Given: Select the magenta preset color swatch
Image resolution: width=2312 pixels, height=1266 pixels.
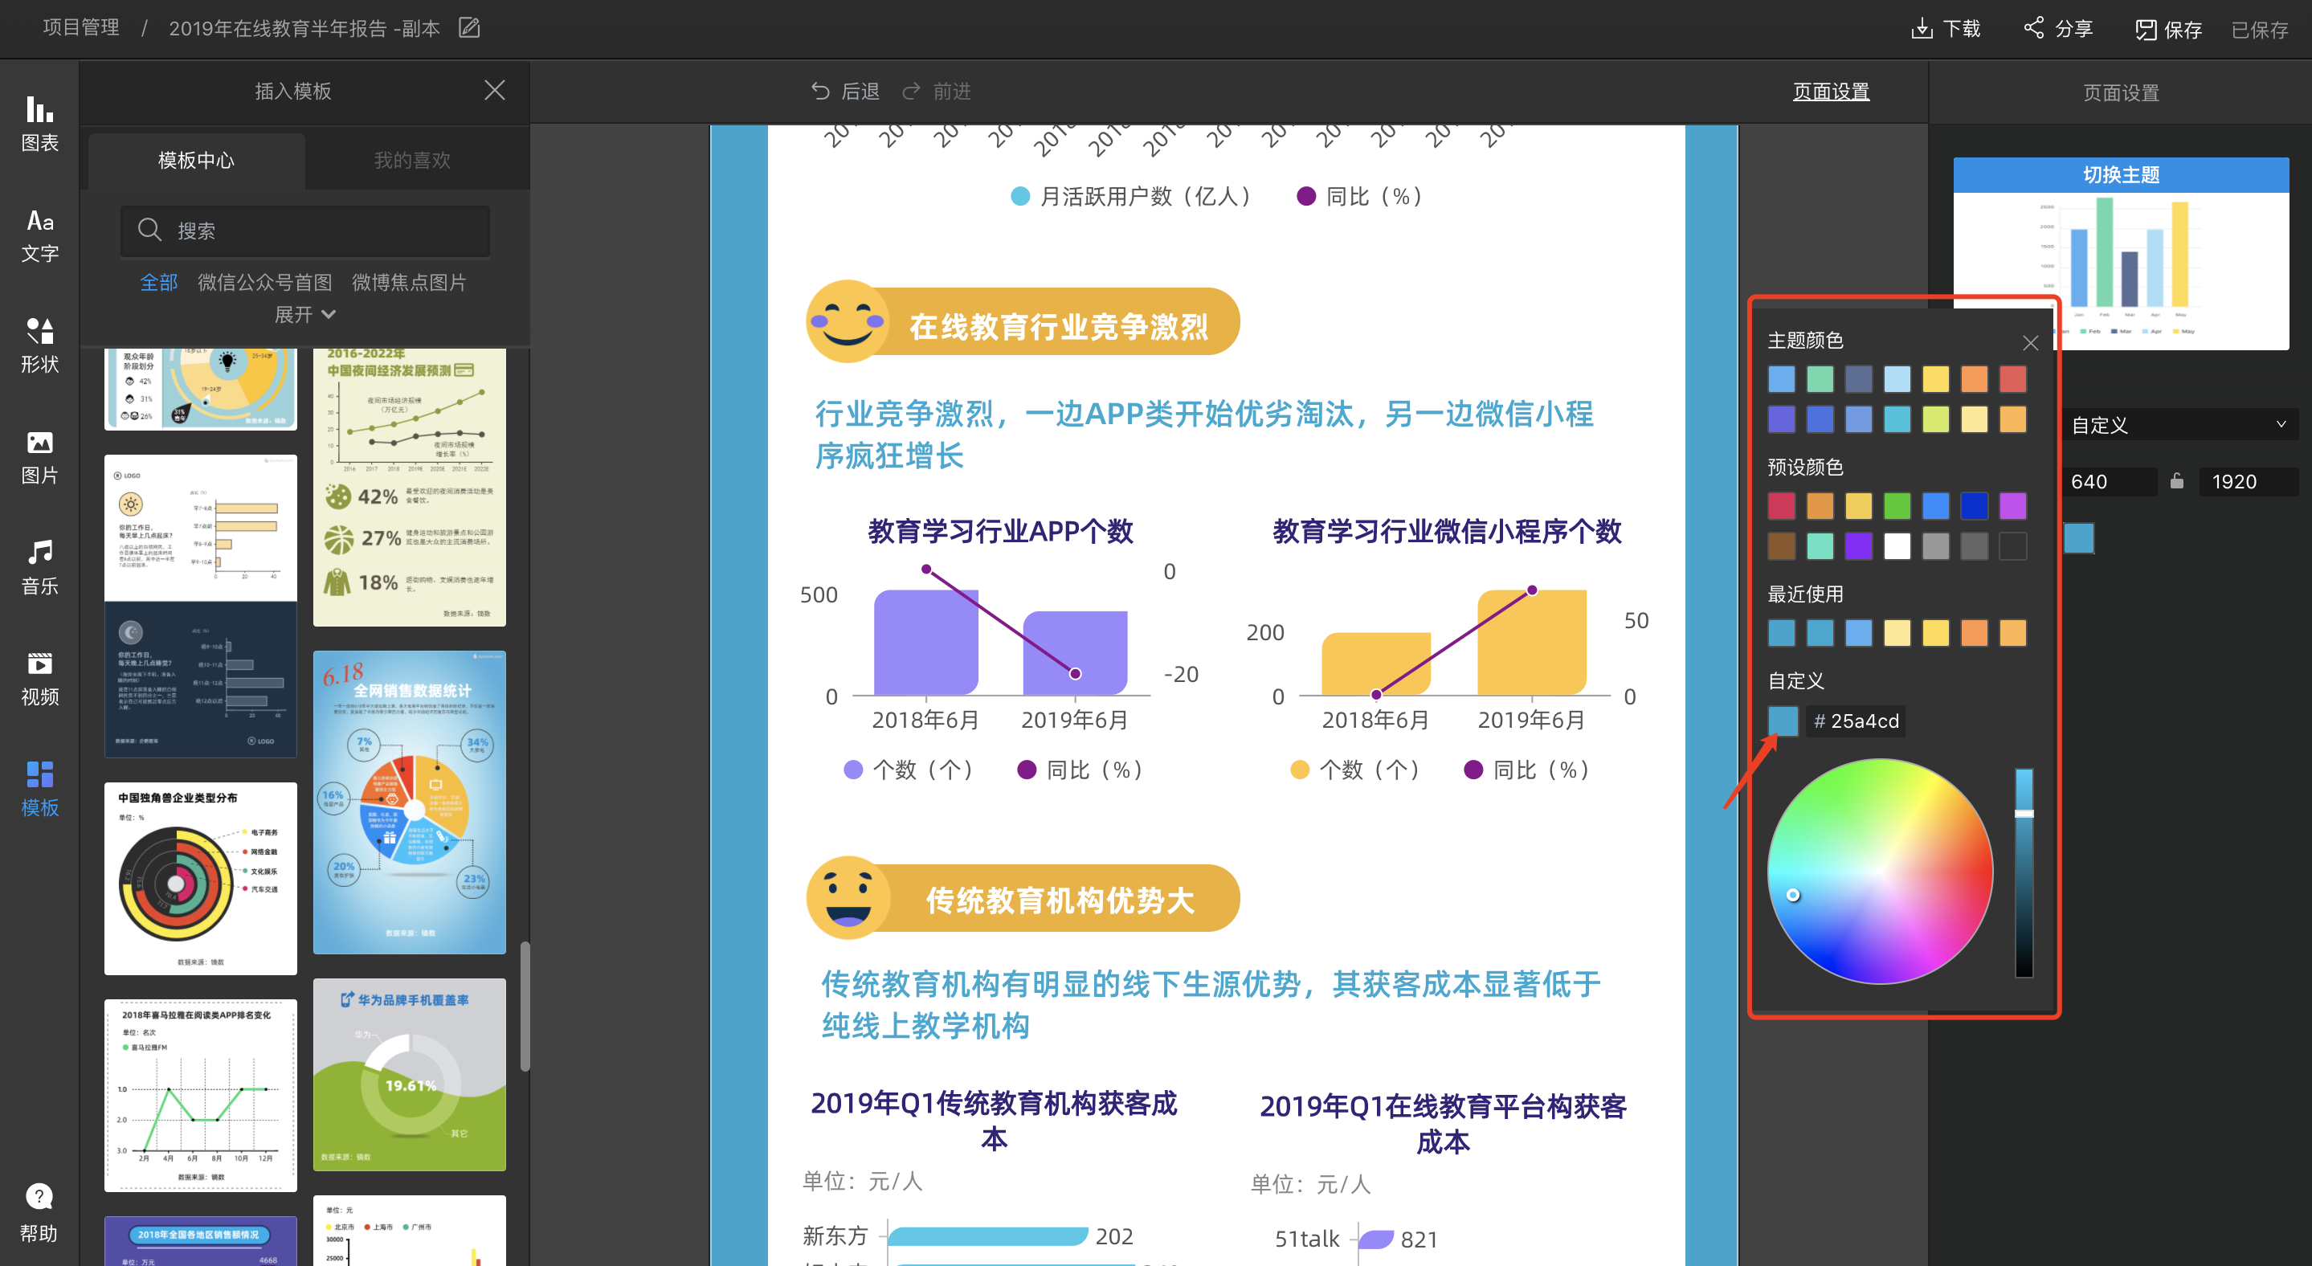Looking at the screenshot, I should (2013, 506).
